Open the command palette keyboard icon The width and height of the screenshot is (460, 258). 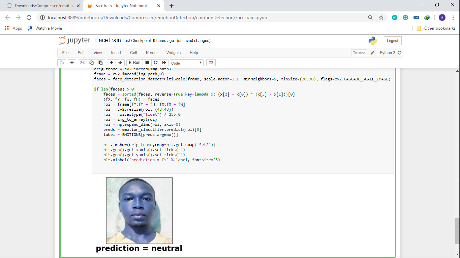211,63
